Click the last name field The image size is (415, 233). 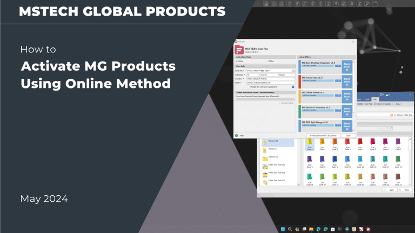286,75
